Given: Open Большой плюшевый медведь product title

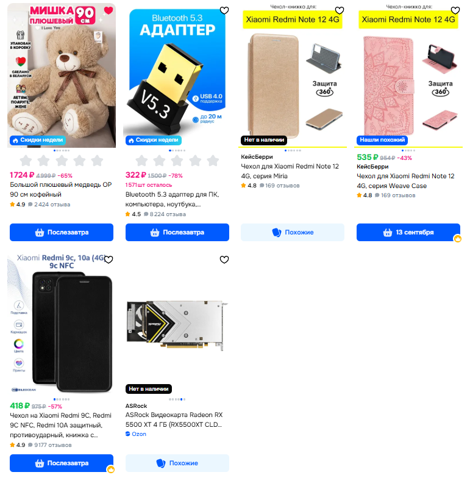Looking at the screenshot, I should [x=60, y=189].
